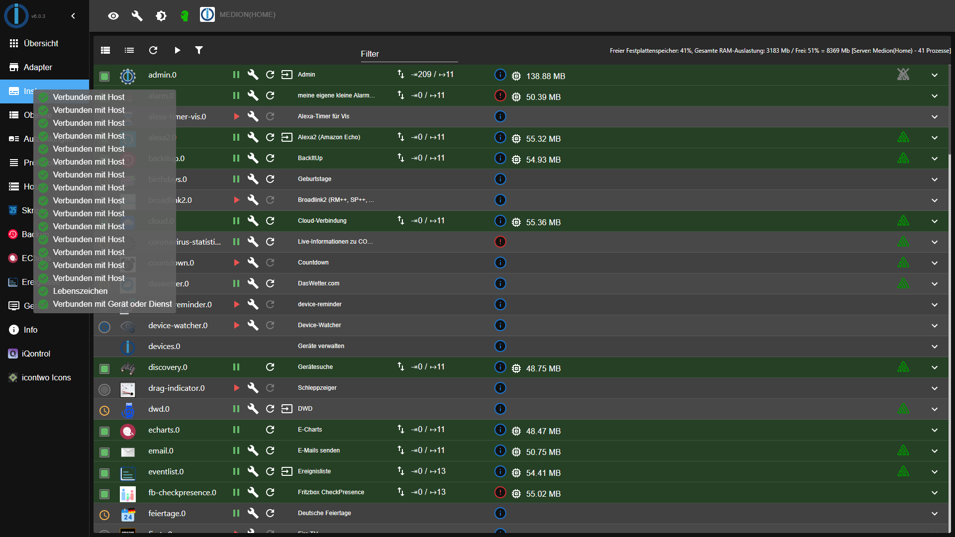Expand the Deutsche Feiertage row details

(x=935, y=514)
